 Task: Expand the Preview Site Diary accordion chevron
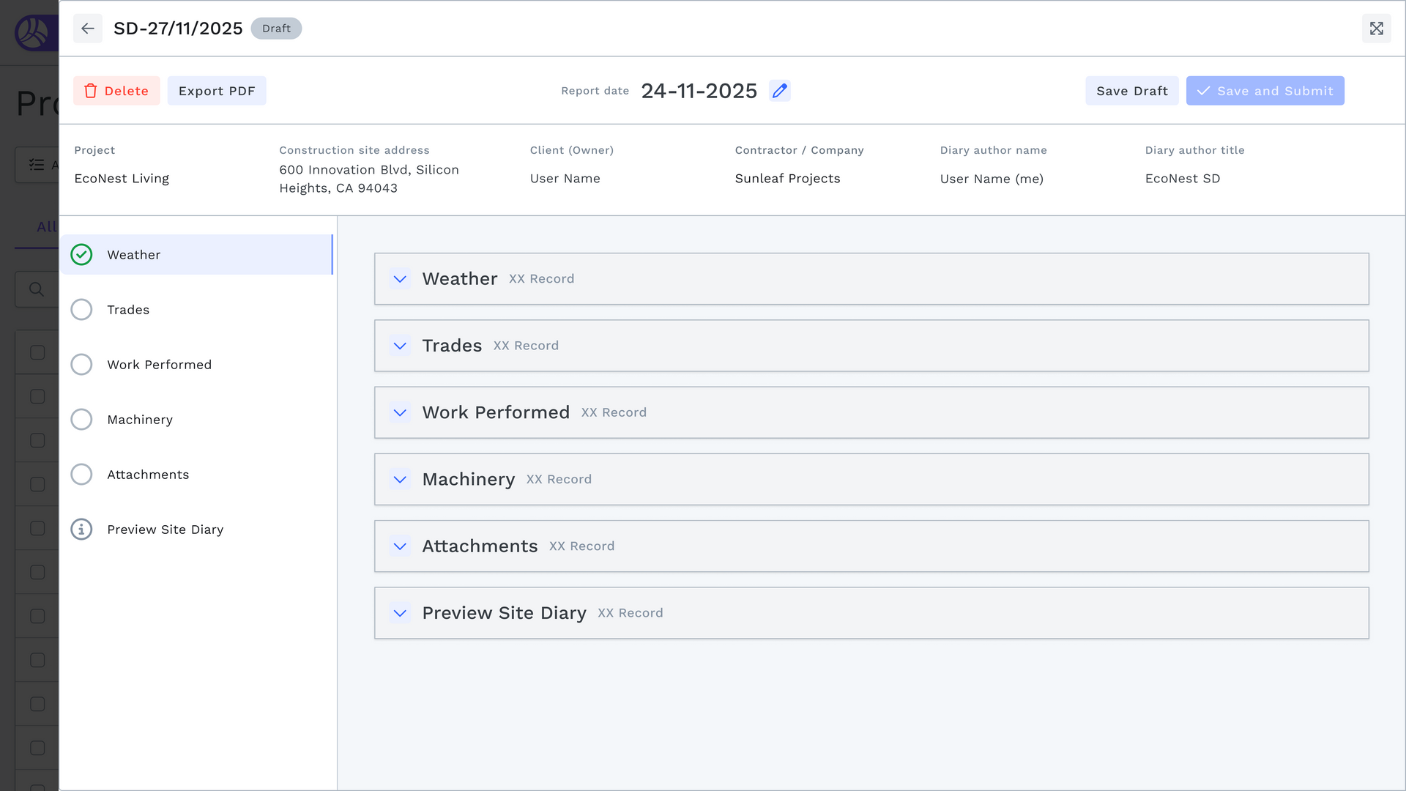click(400, 613)
